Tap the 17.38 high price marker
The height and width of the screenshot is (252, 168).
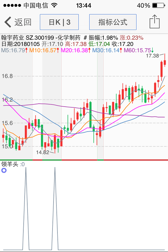152,56
